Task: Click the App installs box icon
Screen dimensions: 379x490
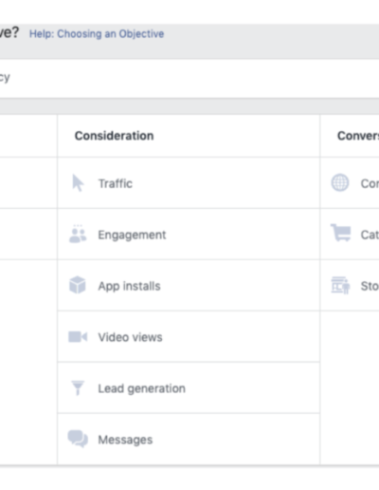Action: coord(78,285)
